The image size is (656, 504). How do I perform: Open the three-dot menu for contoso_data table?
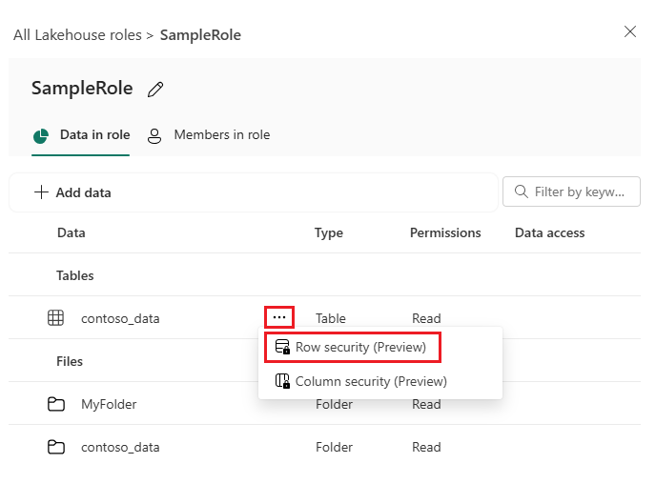pos(278,317)
